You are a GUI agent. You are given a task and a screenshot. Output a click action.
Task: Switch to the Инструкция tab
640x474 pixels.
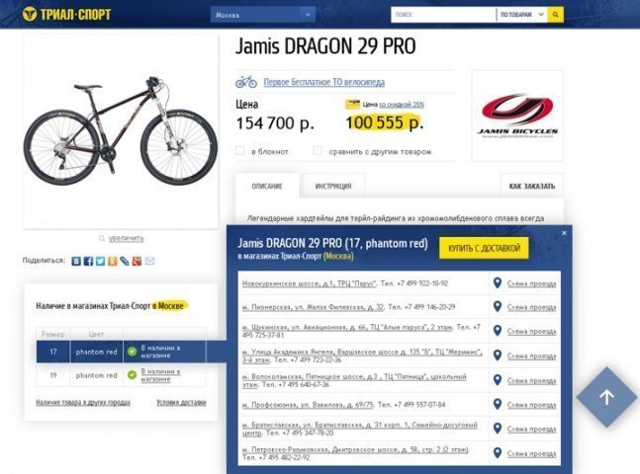(333, 187)
